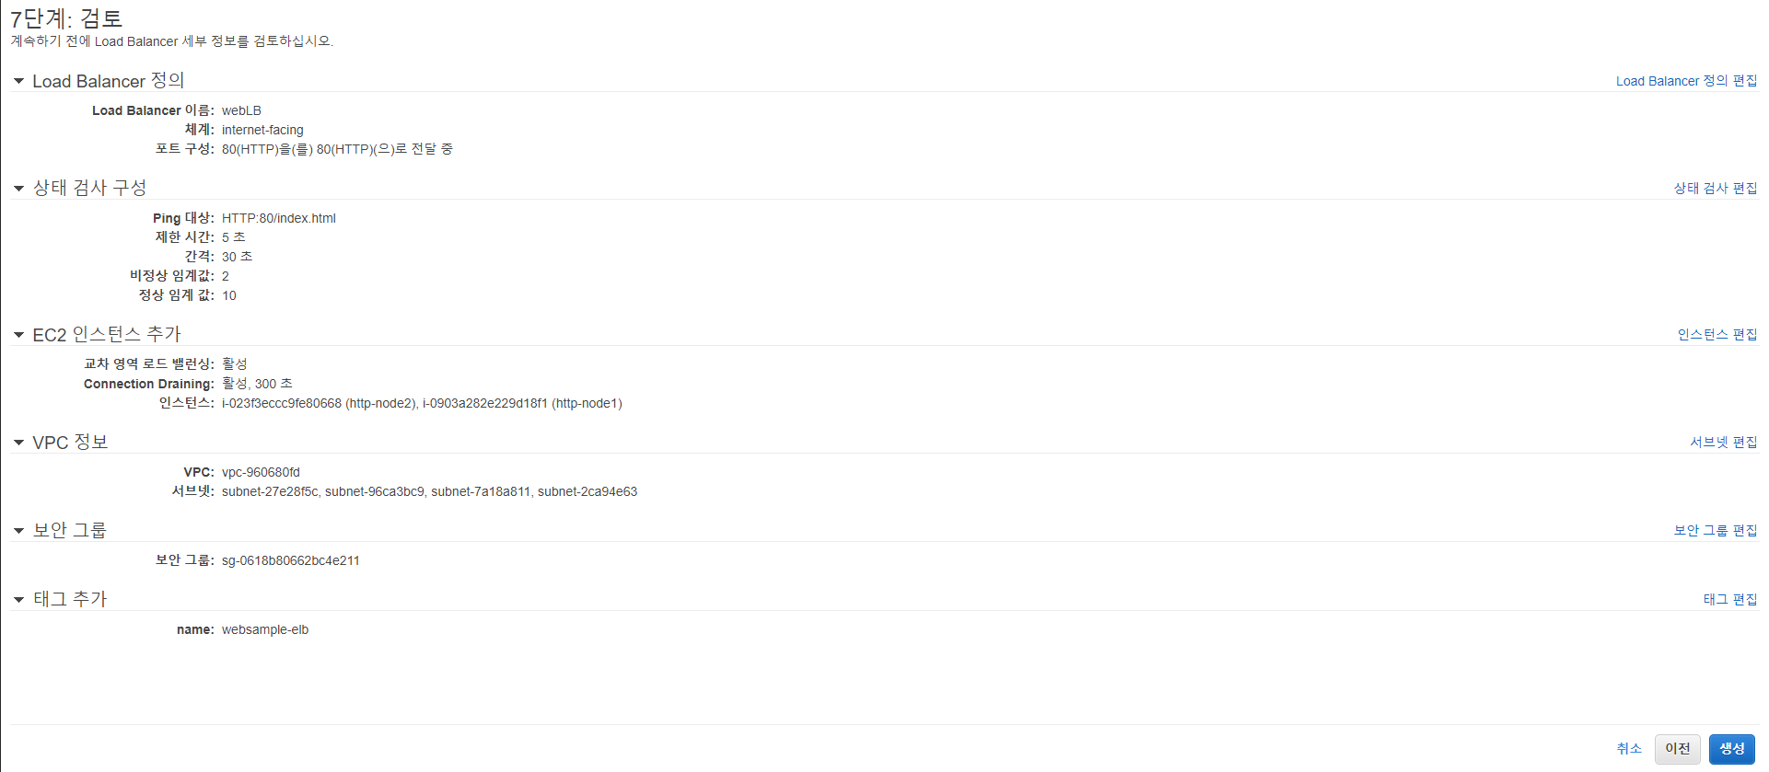1769x772 pixels.
Task: Collapse the 보안 그룹 section triangle
Action: tap(18, 531)
